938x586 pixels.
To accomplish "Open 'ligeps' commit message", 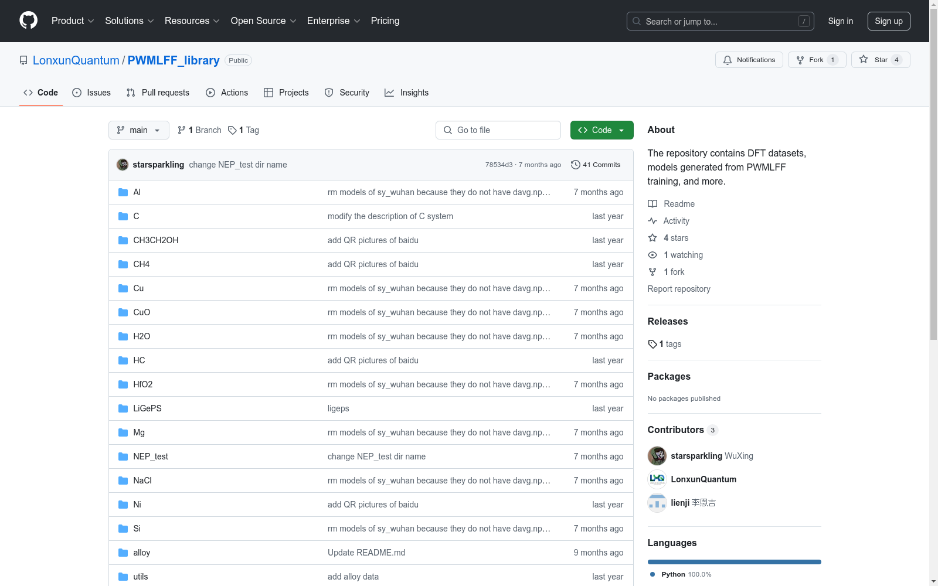I will (338, 408).
